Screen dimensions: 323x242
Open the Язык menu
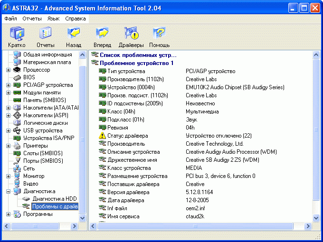click(x=53, y=19)
